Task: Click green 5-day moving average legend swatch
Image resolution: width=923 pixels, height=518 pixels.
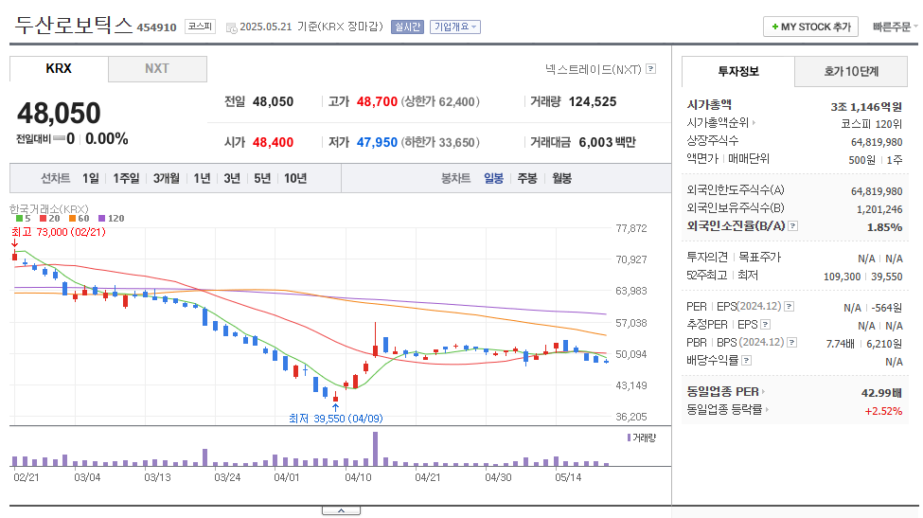Action: click(x=20, y=219)
